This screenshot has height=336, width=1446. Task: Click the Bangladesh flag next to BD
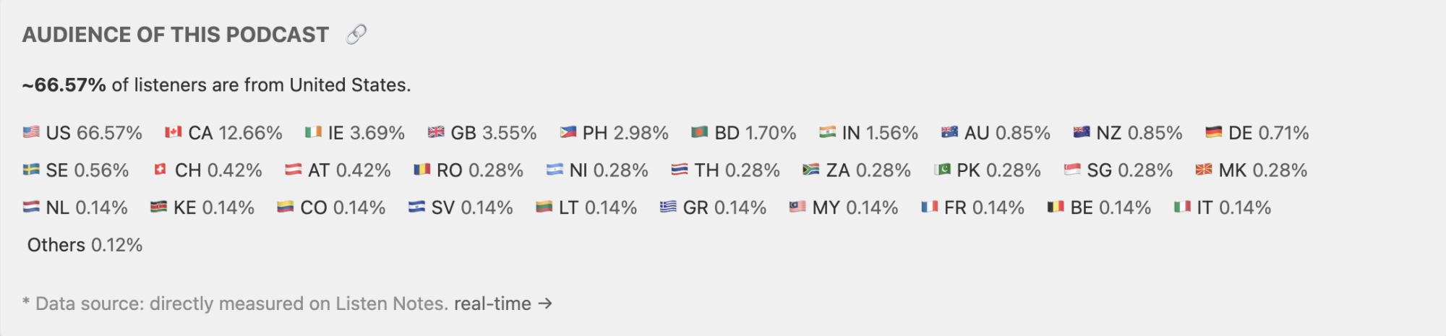[x=700, y=132]
